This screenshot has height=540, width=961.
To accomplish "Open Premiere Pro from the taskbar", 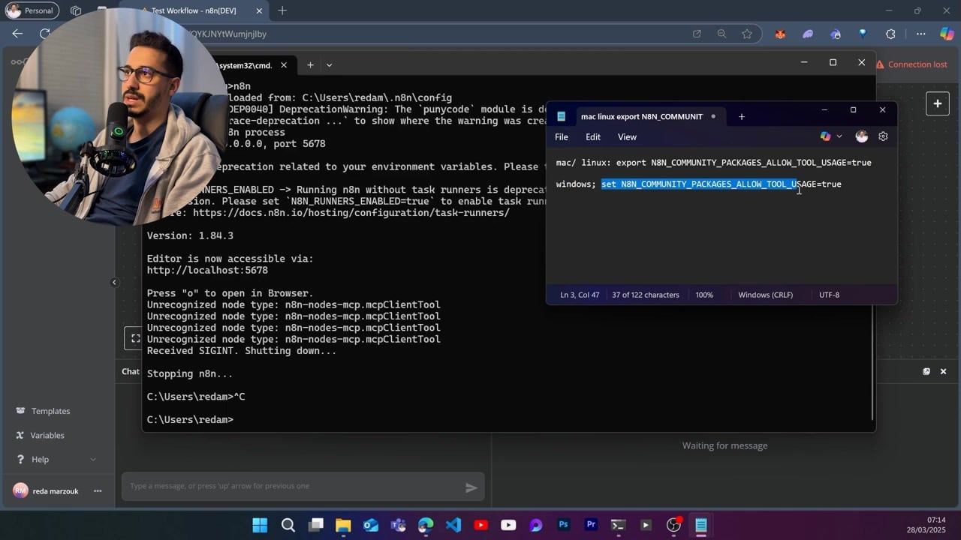I will tap(591, 525).
